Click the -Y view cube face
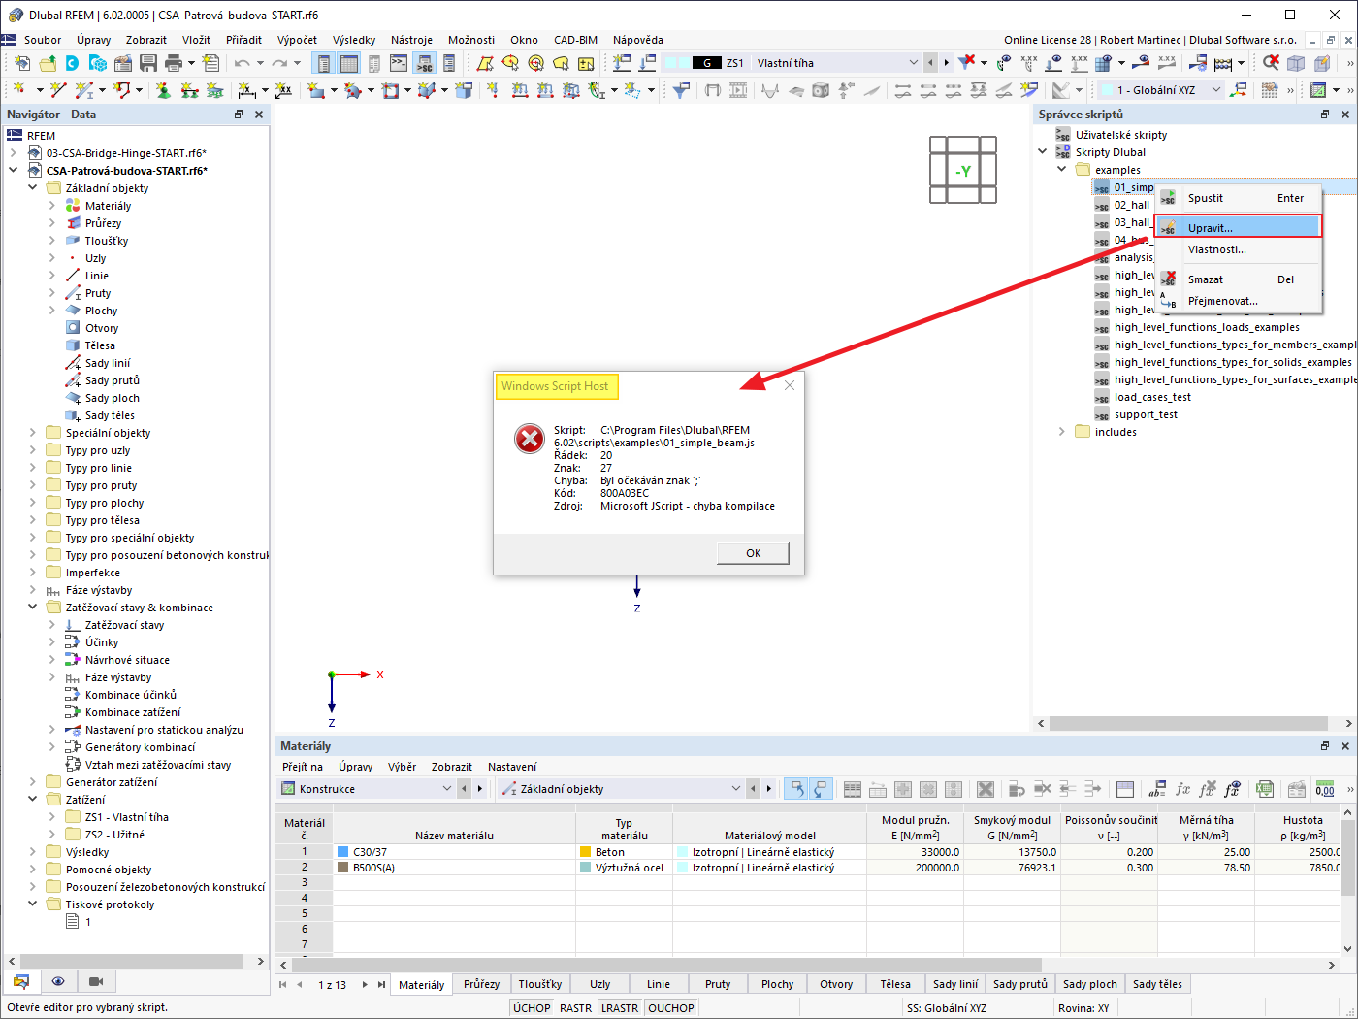1358x1019 pixels. pyautogui.click(x=963, y=171)
